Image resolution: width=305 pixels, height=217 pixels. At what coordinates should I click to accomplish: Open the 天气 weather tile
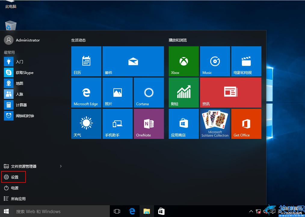point(86,124)
